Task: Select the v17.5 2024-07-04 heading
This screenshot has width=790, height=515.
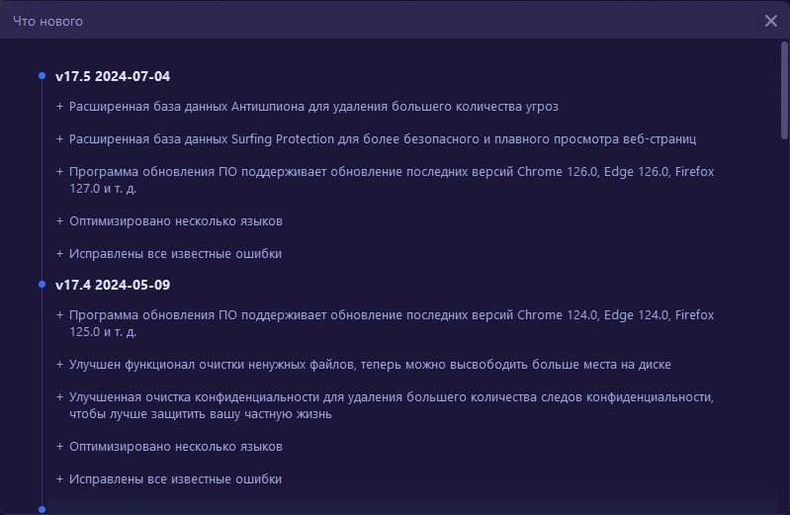Action: 113,76
